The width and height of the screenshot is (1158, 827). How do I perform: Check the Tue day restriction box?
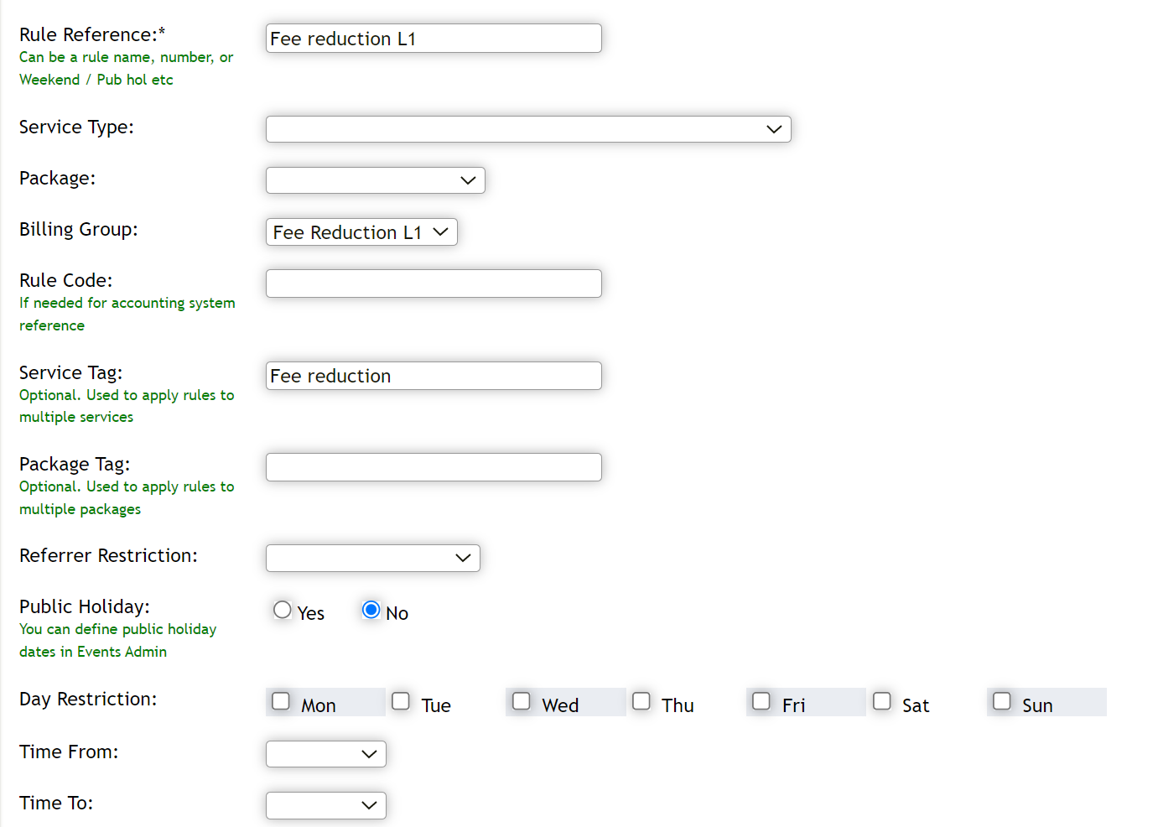pyautogui.click(x=400, y=700)
